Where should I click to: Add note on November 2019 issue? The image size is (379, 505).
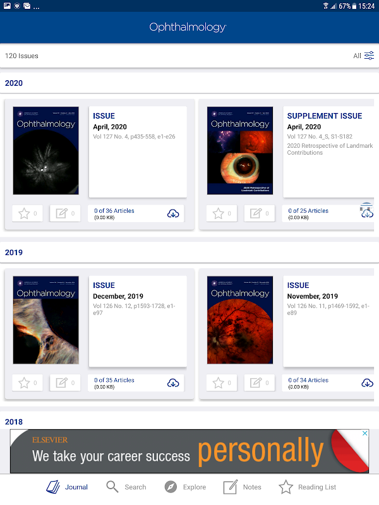(x=259, y=383)
